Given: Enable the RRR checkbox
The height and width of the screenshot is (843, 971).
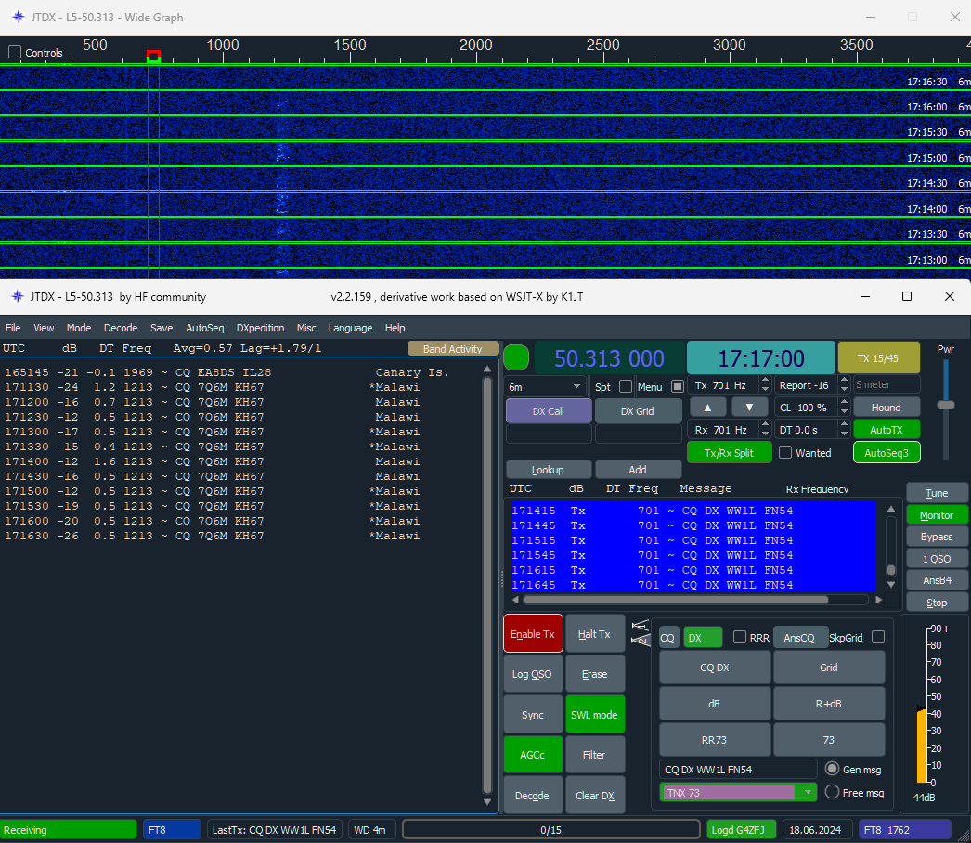Looking at the screenshot, I should tap(740, 638).
